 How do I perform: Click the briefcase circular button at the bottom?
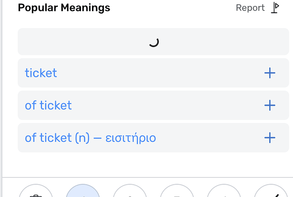point(36,191)
